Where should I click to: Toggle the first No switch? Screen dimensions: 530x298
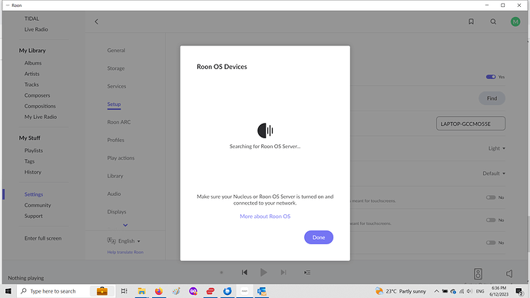[491, 197]
